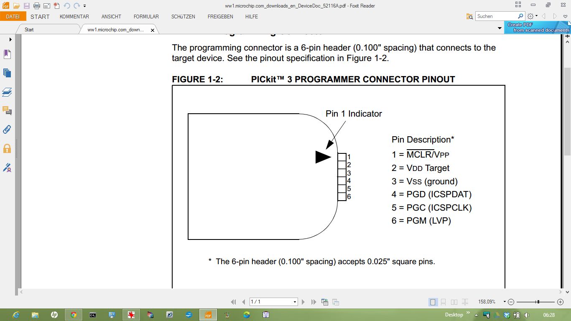Image resolution: width=571 pixels, height=321 pixels.
Task: Zoom in with the plus button
Action: pos(561,302)
